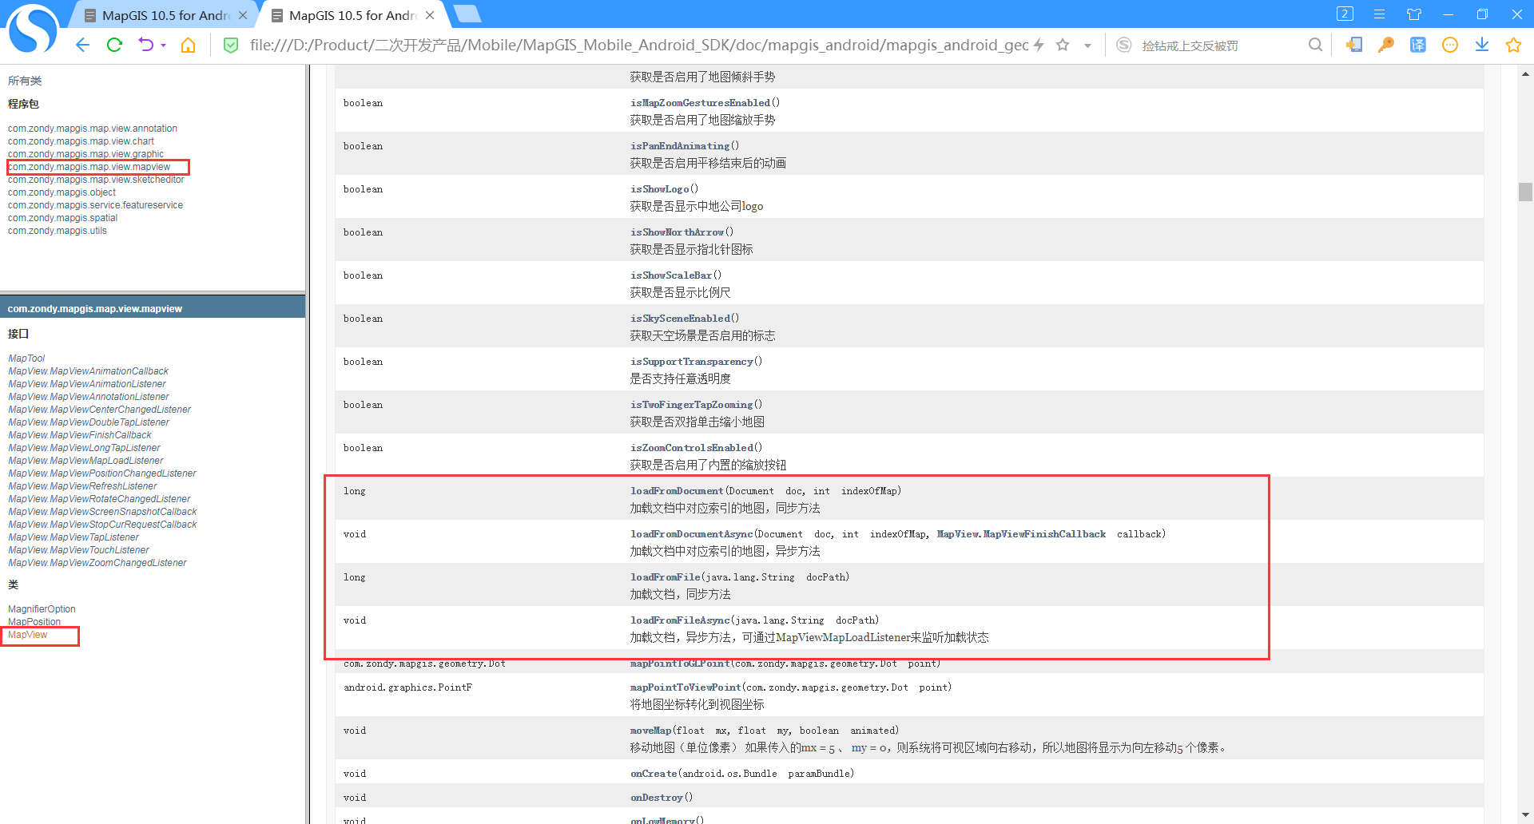Open the onCreate method link
The width and height of the screenshot is (1534, 824).
pos(654,774)
